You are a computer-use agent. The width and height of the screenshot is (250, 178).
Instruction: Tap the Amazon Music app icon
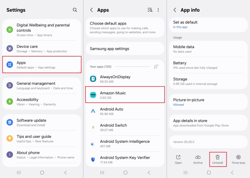(93, 95)
